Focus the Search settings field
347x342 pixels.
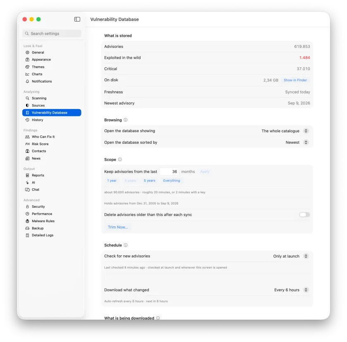click(x=52, y=33)
